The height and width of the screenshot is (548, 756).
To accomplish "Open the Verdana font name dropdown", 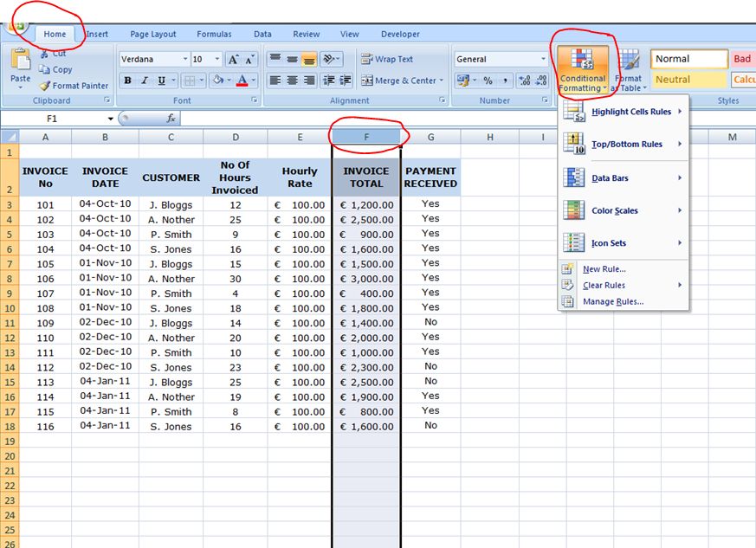I will (185, 59).
